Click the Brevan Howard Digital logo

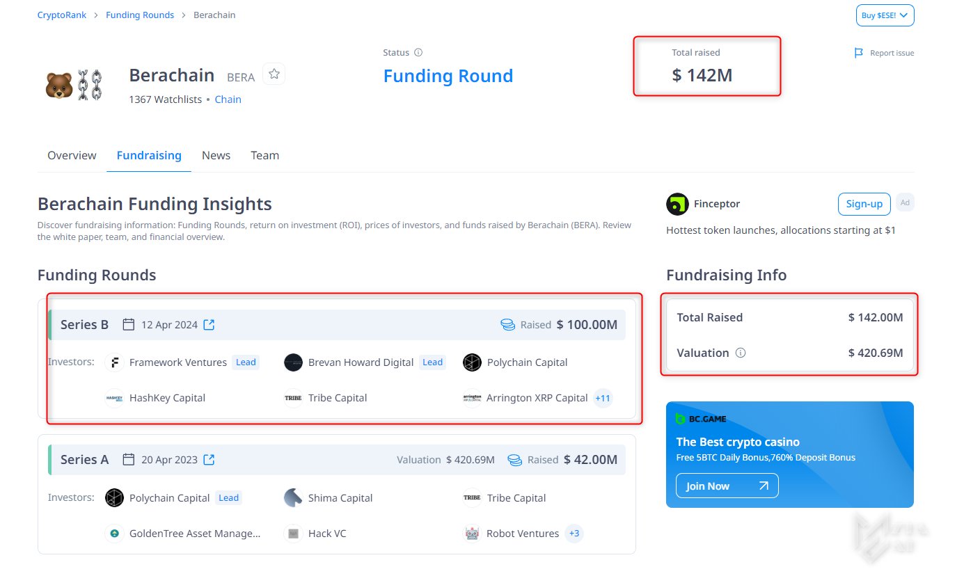(294, 362)
